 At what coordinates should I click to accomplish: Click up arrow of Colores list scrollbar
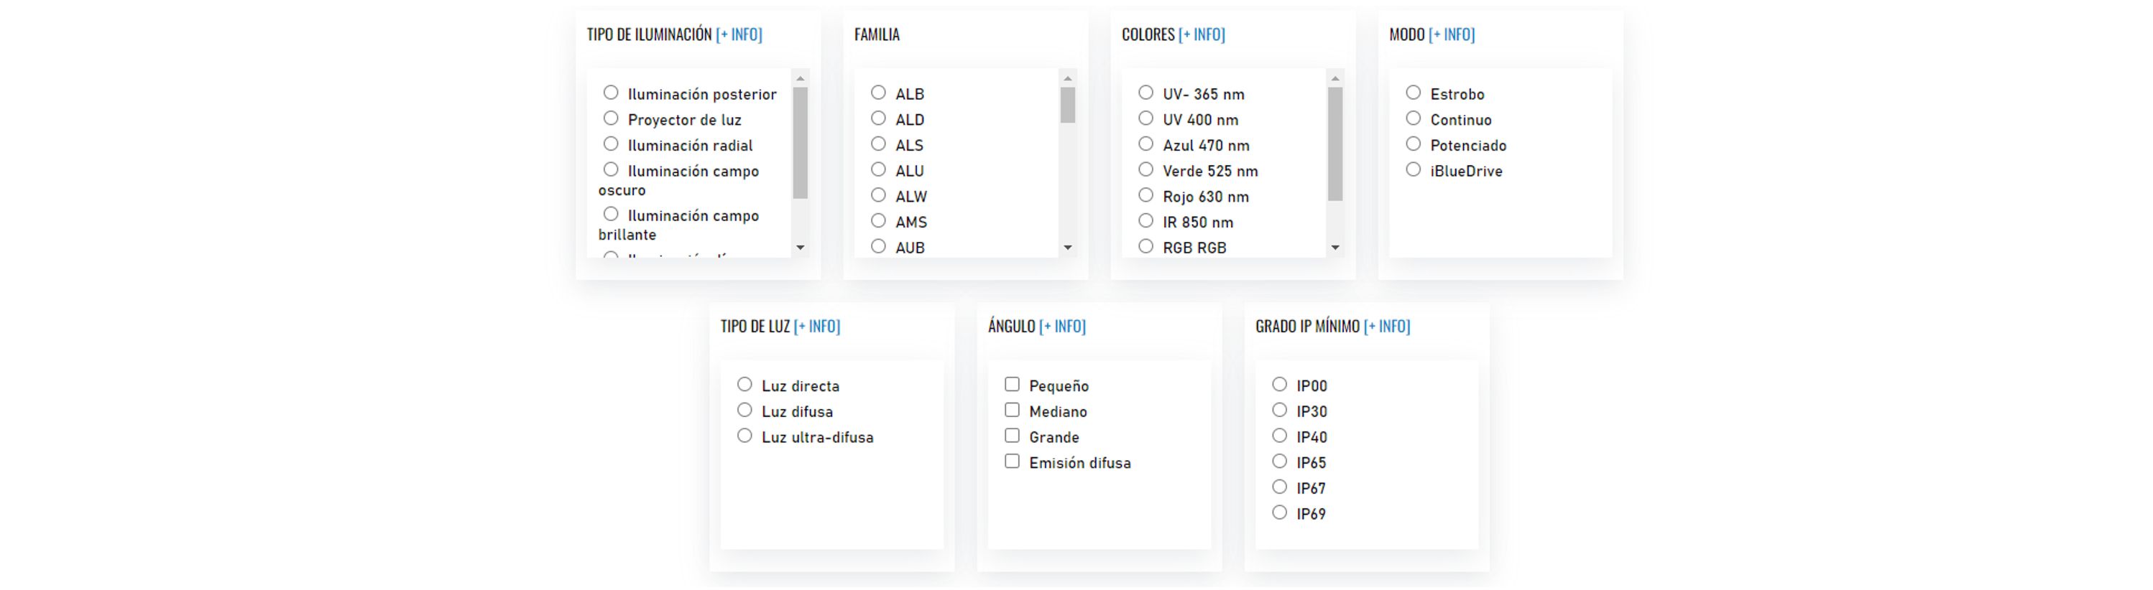(x=1334, y=78)
